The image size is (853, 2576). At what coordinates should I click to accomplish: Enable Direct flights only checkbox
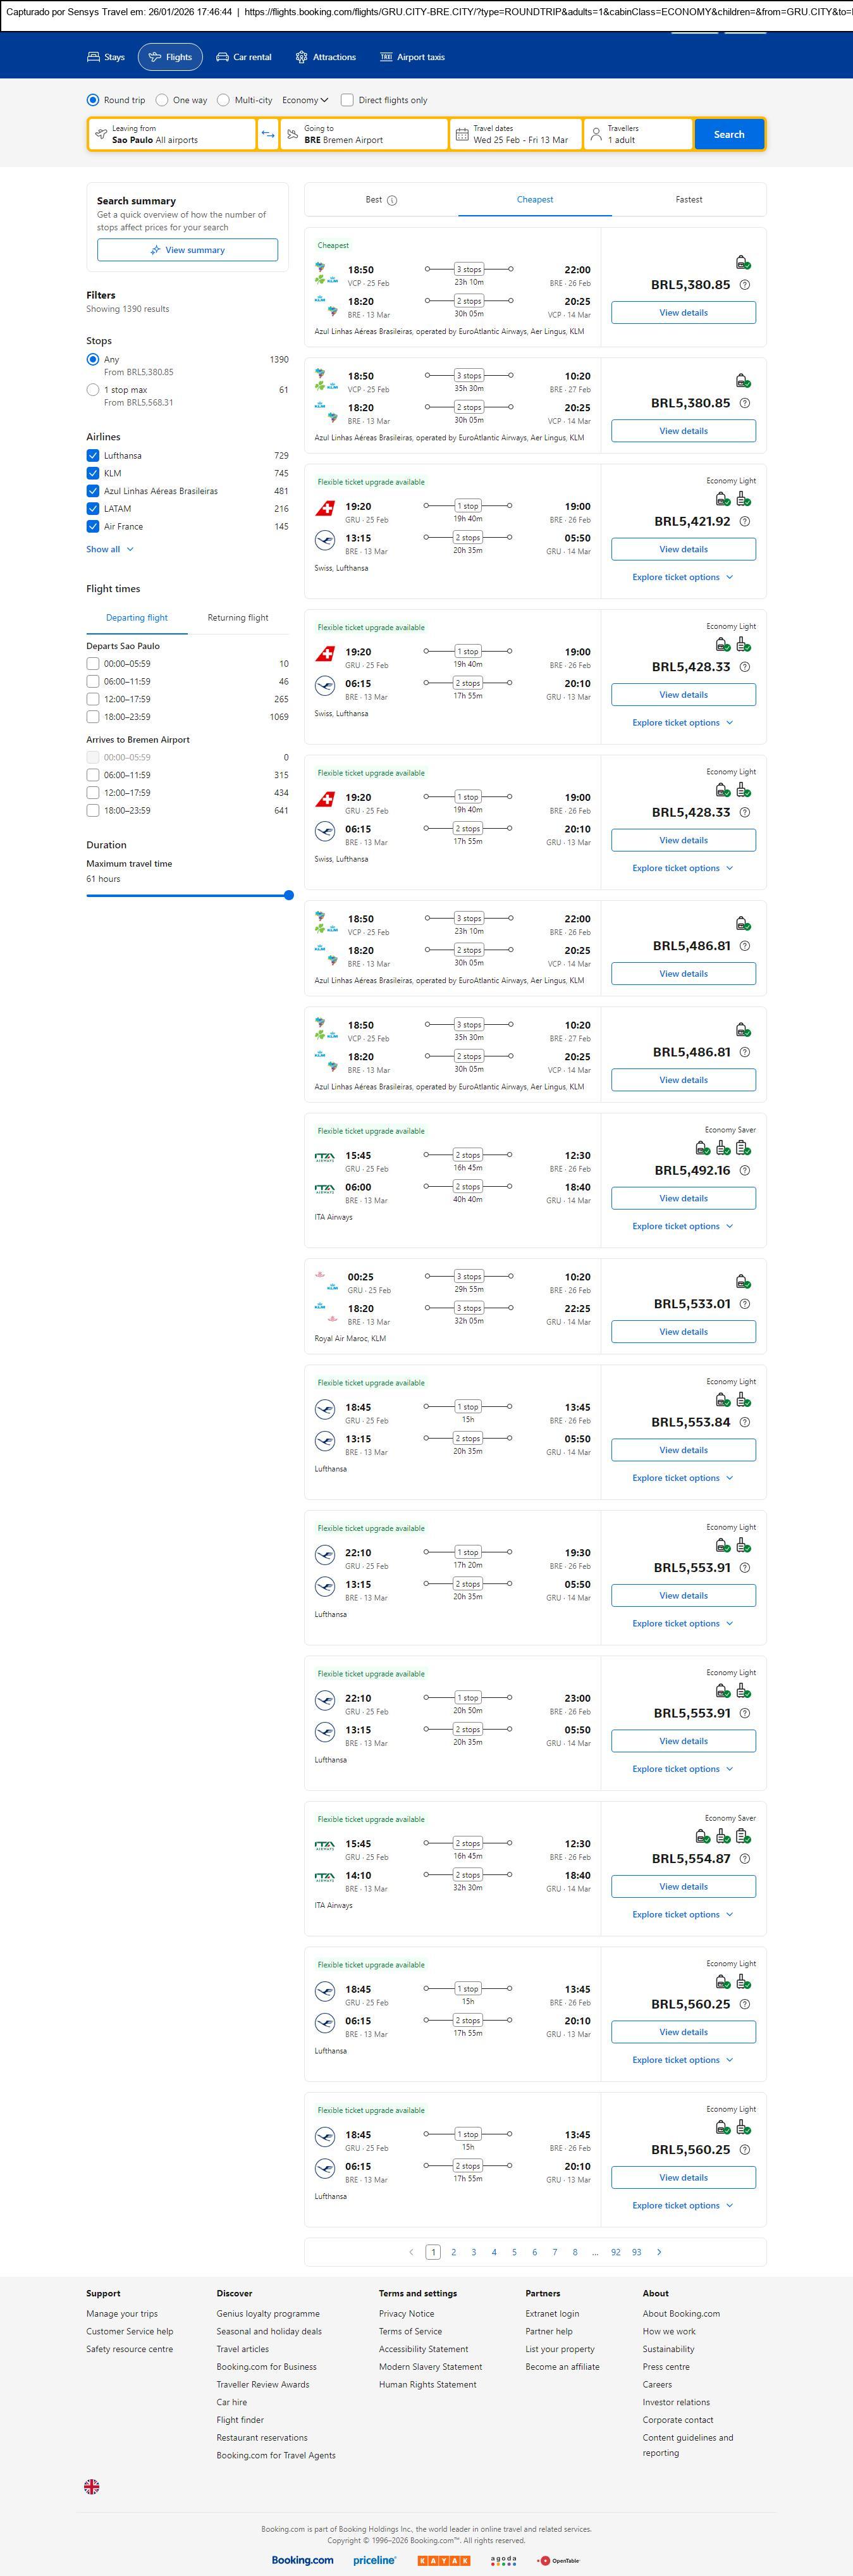tap(347, 100)
